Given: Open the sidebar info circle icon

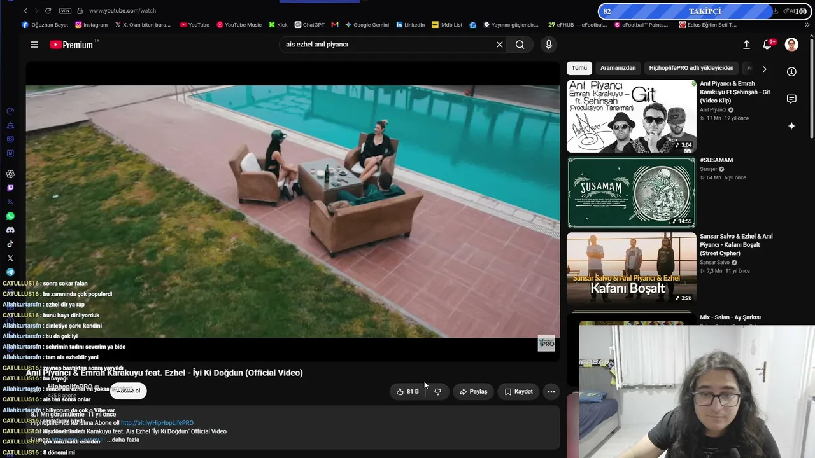Looking at the screenshot, I should (x=791, y=72).
